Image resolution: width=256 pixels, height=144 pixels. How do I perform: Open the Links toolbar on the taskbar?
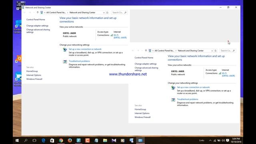(202, 140)
